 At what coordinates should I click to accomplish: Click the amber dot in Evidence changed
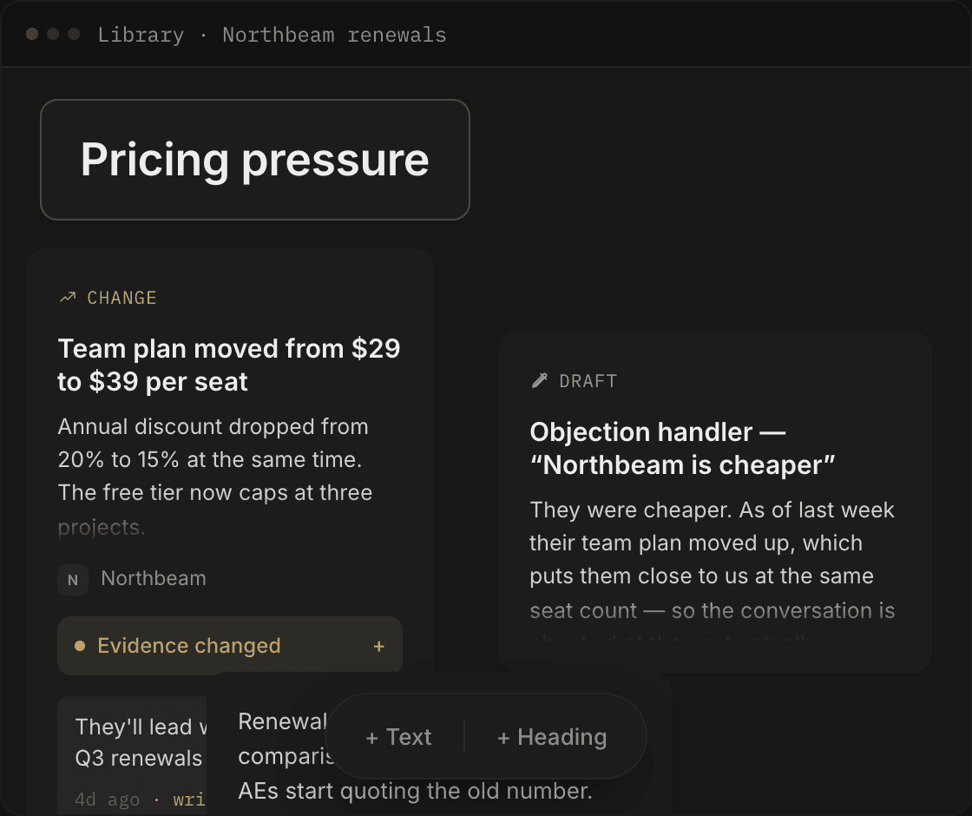pos(79,646)
